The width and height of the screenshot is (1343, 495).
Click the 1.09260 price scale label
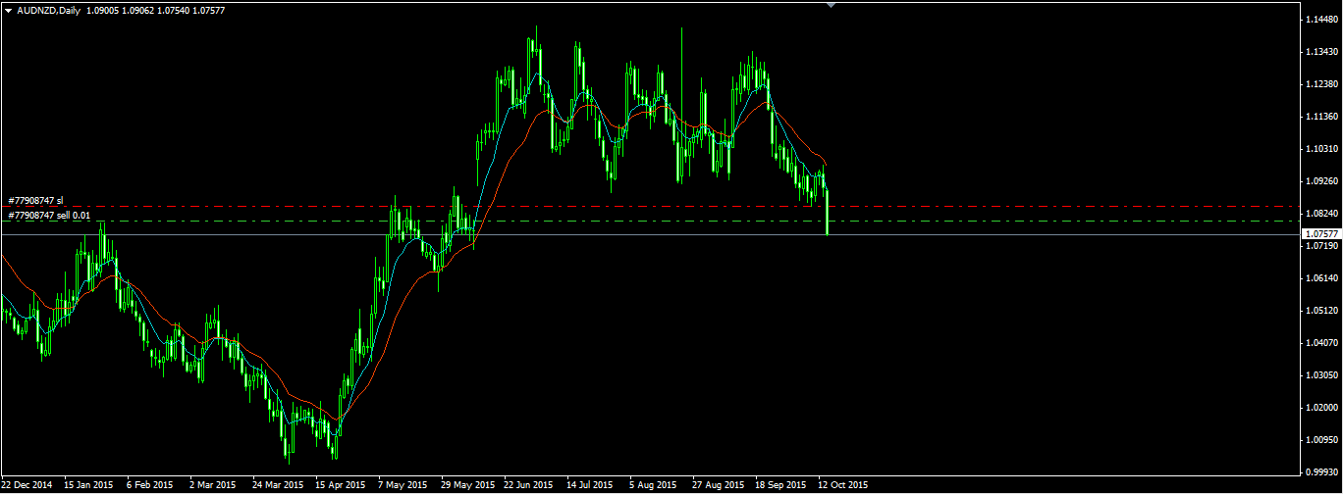(x=1321, y=181)
